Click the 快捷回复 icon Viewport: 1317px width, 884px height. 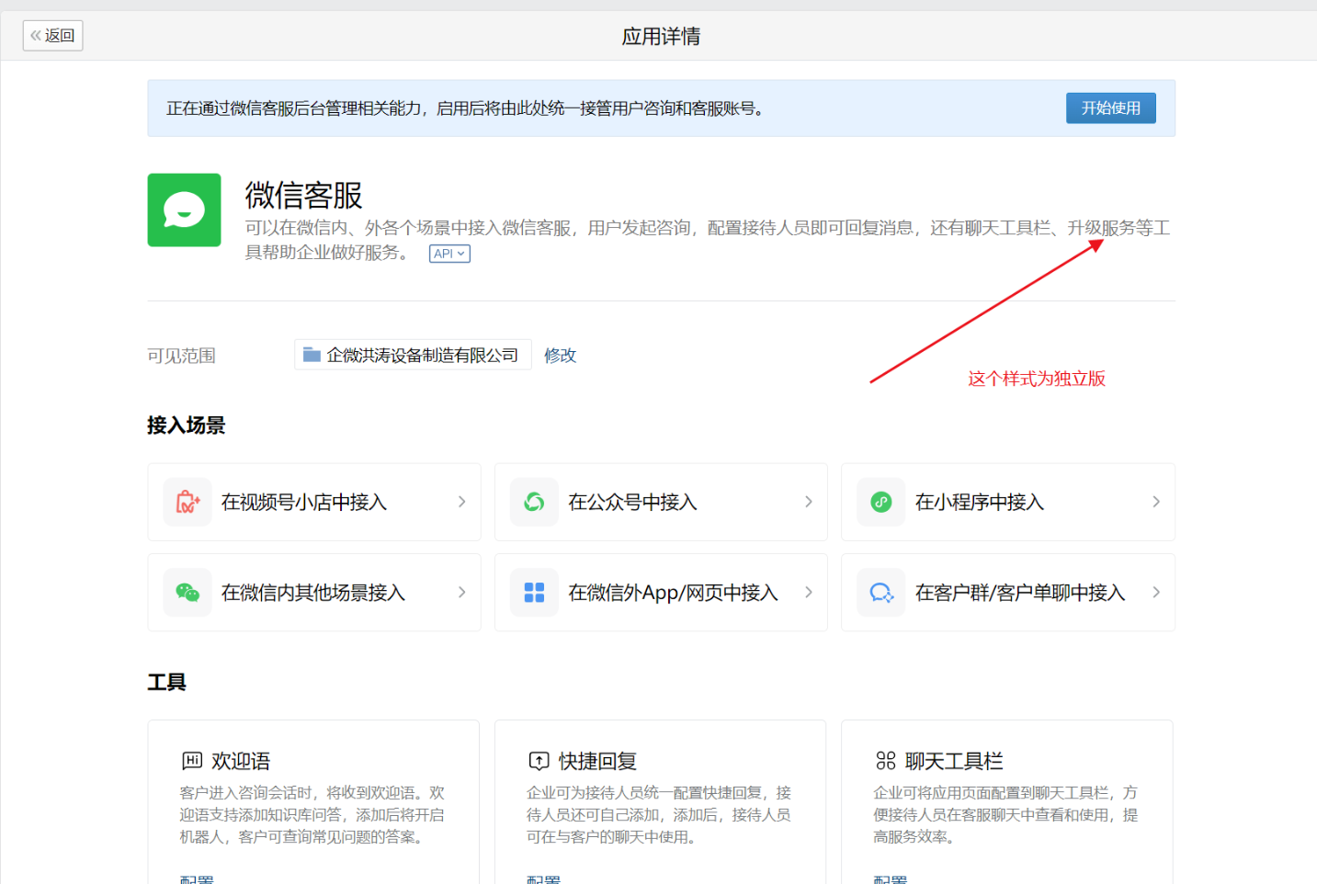(x=539, y=760)
